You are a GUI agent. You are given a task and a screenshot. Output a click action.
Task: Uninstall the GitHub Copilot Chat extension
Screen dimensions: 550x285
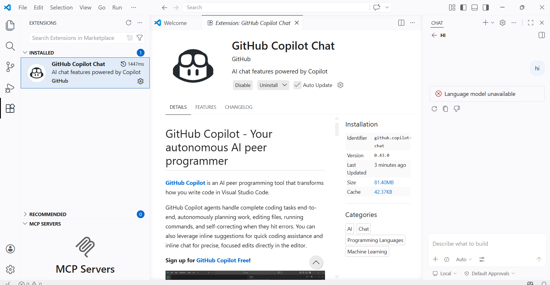click(269, 85)
